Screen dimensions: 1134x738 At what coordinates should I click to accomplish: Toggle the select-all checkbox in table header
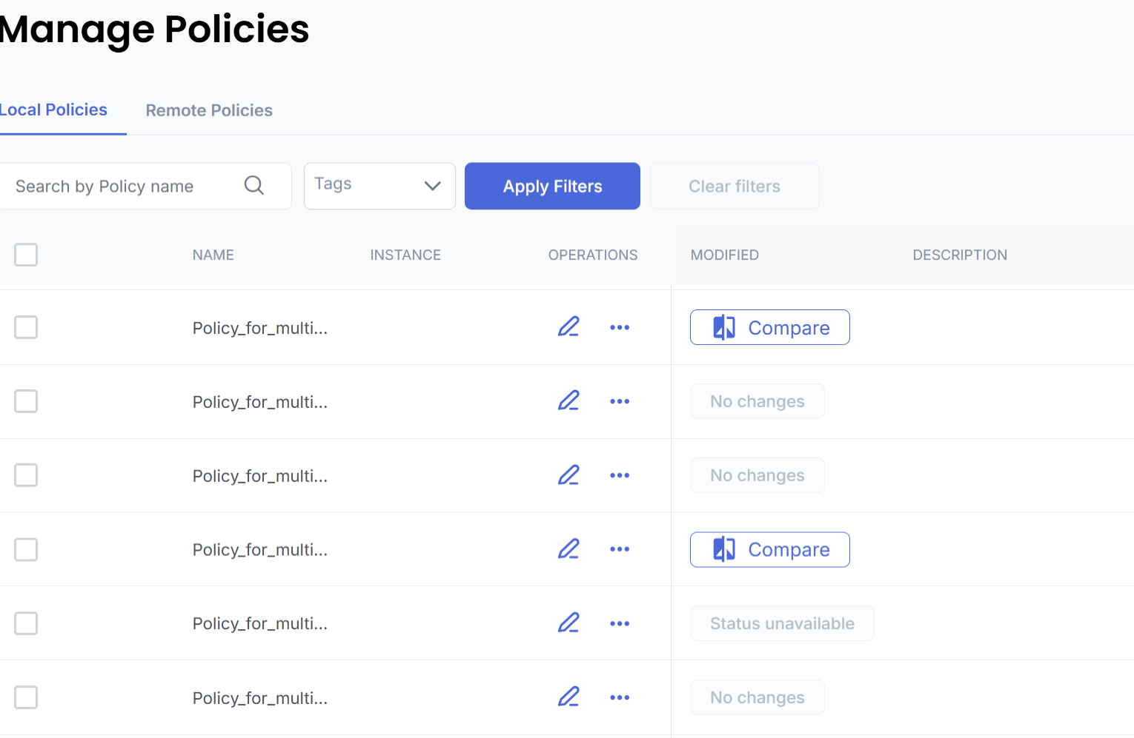[26, 255]
